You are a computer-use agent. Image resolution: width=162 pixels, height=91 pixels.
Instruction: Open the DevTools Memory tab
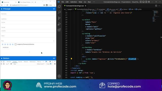(39, 62)
